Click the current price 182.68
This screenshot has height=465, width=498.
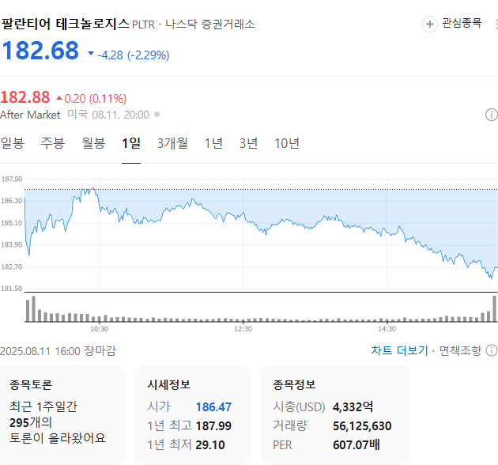[x=40, y=51]
